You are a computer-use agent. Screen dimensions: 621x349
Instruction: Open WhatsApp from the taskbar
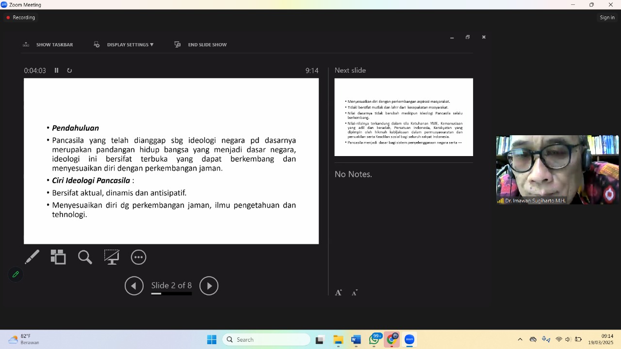click(374, 340)
